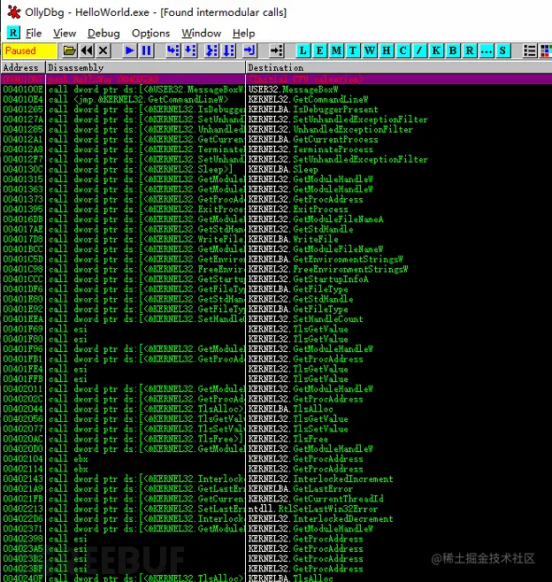The height and width of the screenshot is (582, 552).
Task: Run the program with the blue play icon
Action: tap(129, 50)
